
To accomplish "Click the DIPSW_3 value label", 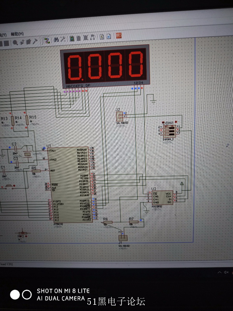I will (x=169, y=139).
